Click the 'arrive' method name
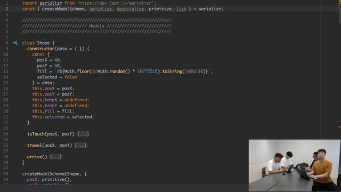 pyautogui.click(x=34, y=157)
